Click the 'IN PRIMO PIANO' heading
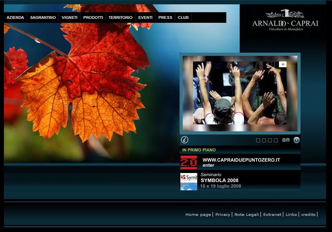332x232 pixels. click(x=199, y=150)
